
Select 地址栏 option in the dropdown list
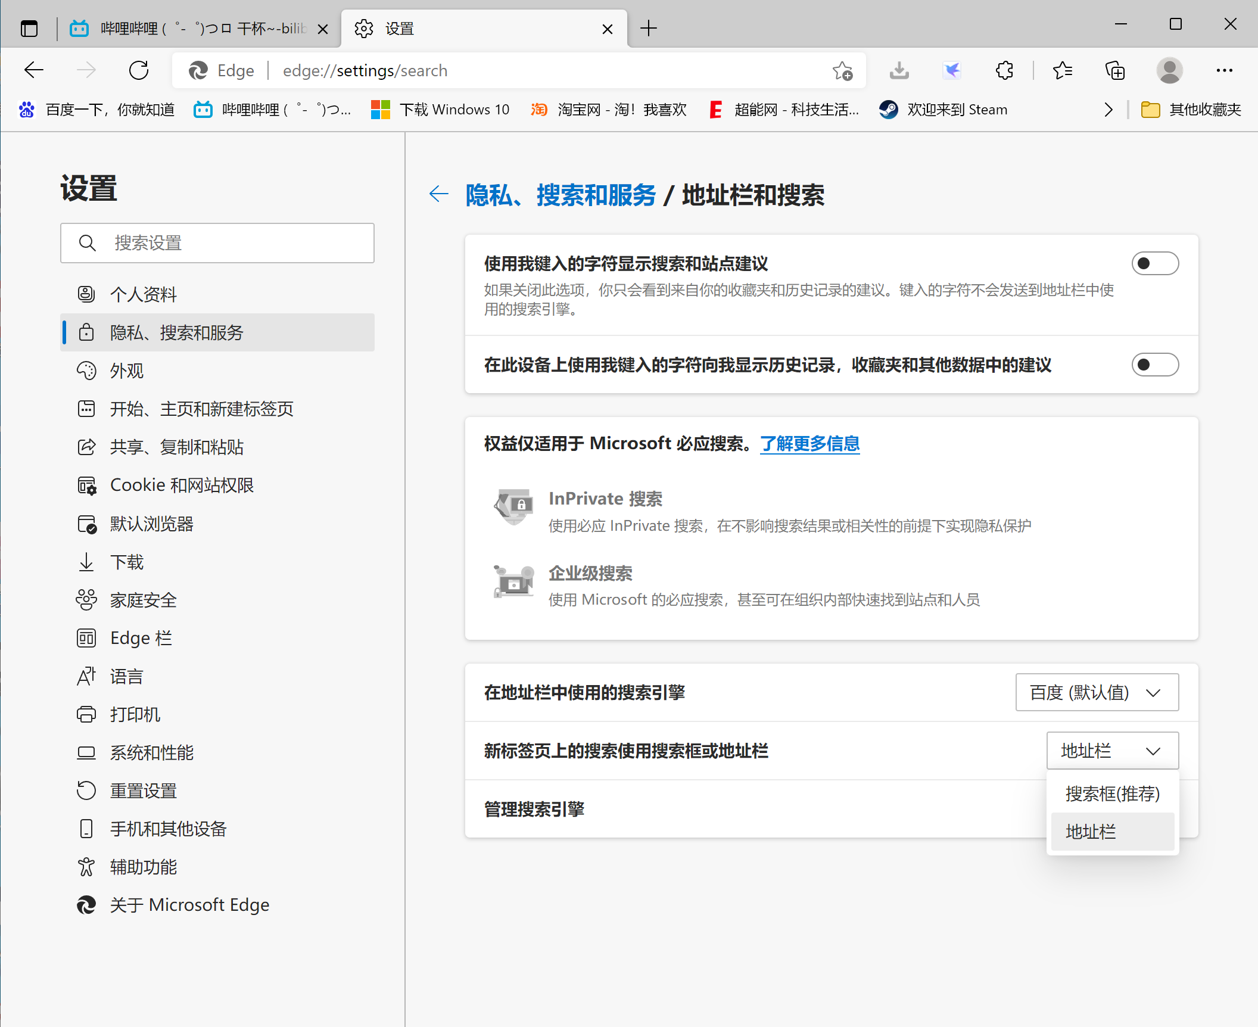click(x=1112, y=832)
